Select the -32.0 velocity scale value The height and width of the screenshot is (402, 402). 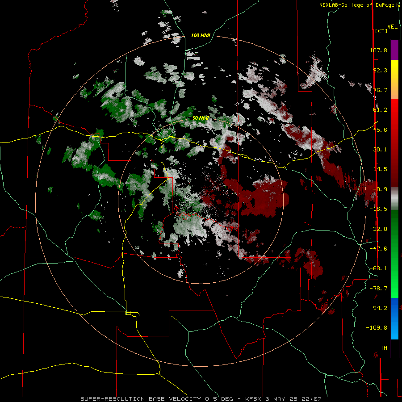[x=378, y=229]
